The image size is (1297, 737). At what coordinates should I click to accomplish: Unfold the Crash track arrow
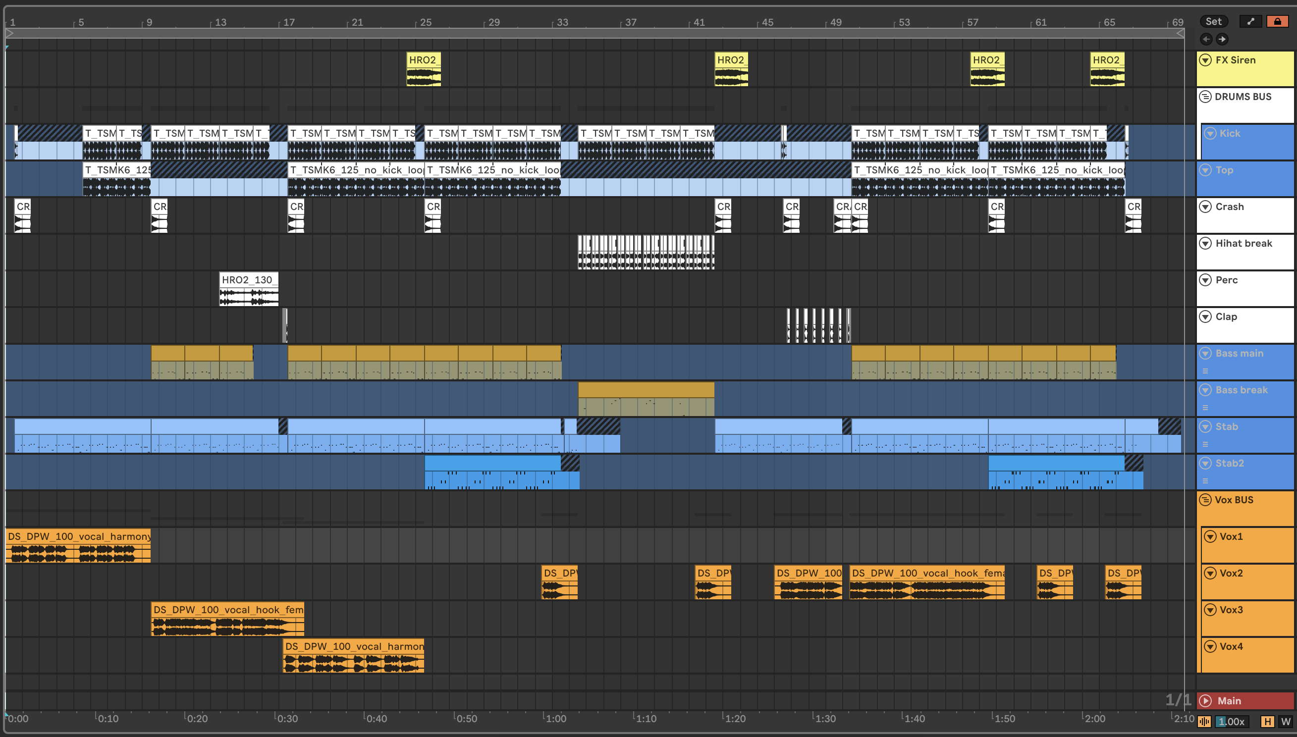click(1206, 207)
